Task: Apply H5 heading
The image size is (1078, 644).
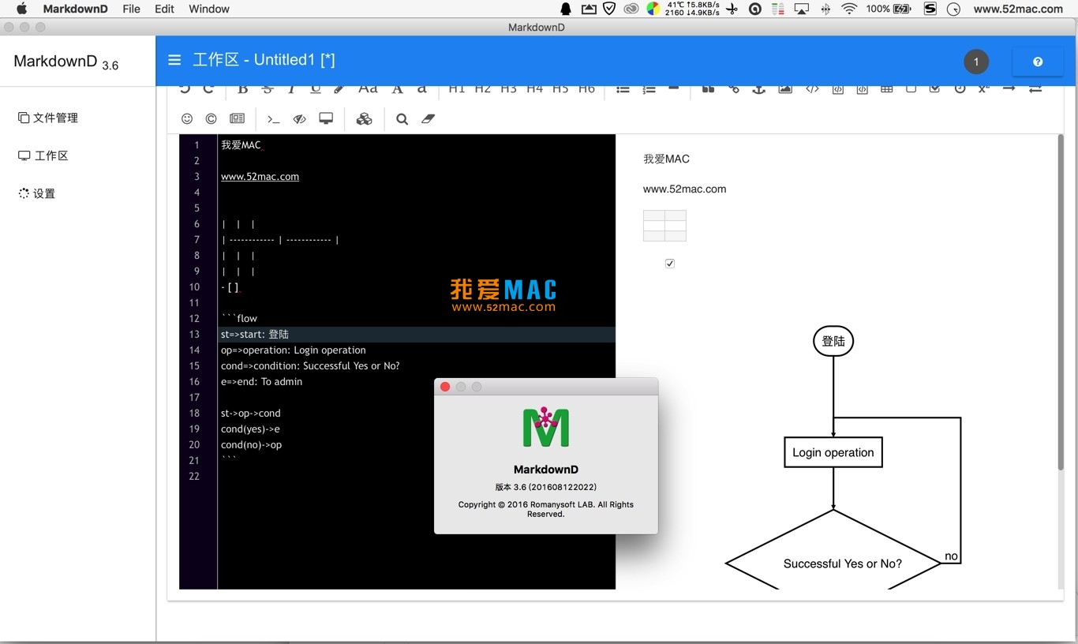Action: pyautogui.click(x=560, y=88)
